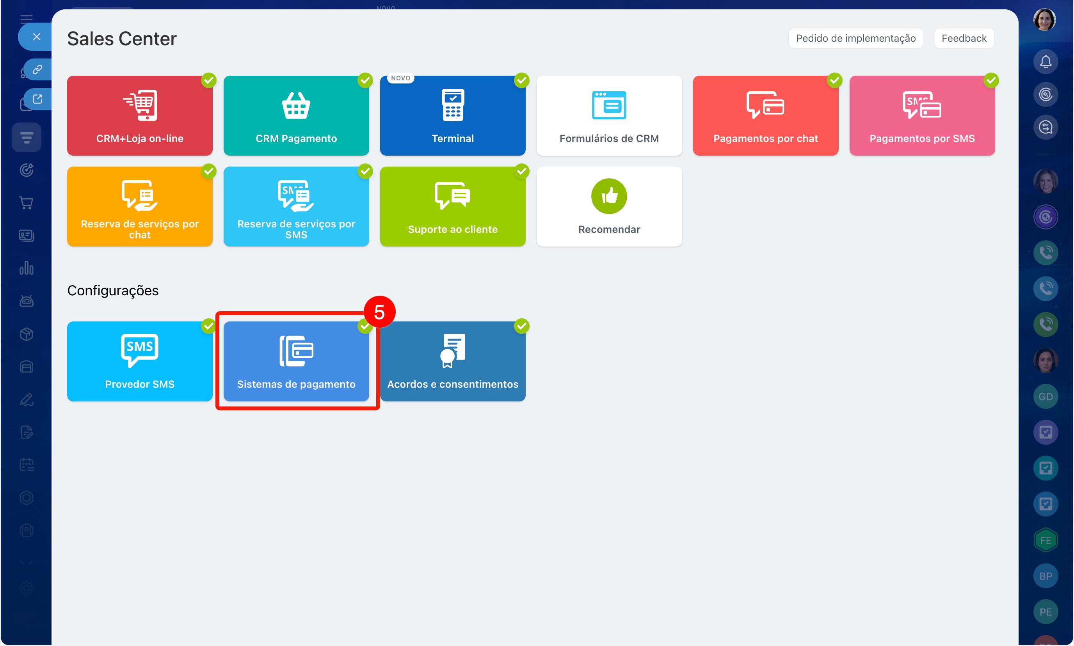Open notifications bell in right sidebar
The width and height of the screenshot is (1074, 646).
1045,61
